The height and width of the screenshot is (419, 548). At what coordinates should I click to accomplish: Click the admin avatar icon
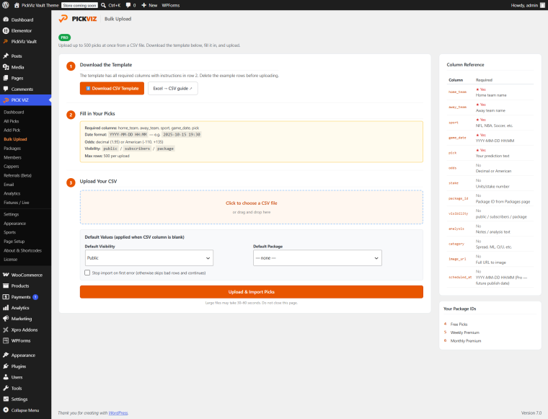click(542, 5)
